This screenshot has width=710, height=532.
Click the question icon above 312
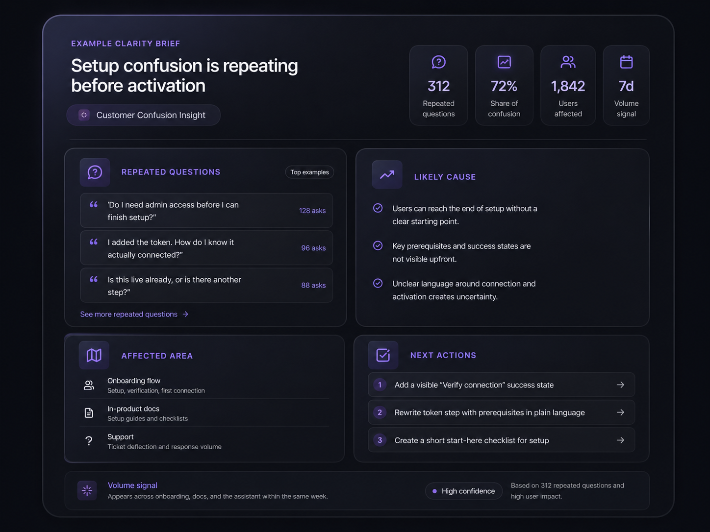[438, 62]
